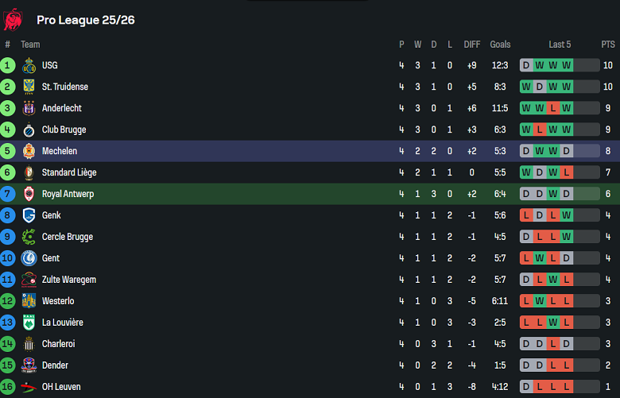This screenshot has width=620, height=398.
Task: Click the Pro League logo icon
Action: click(14, 19)
